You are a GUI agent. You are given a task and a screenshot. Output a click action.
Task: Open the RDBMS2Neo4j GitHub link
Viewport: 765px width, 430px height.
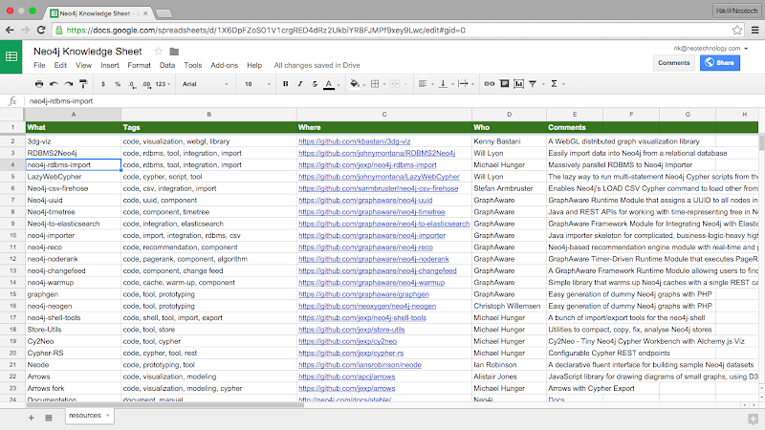[x=377, y=153]
